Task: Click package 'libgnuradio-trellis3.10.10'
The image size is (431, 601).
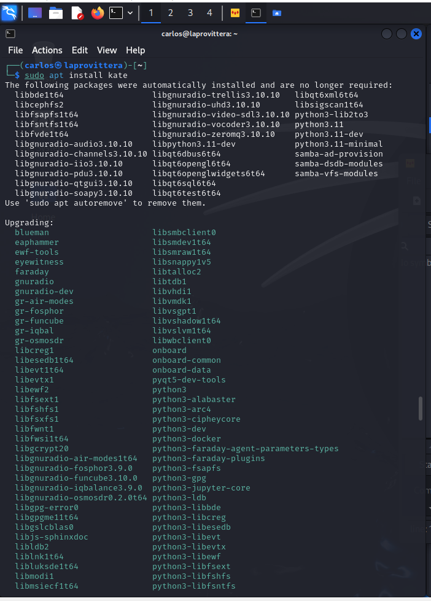Action: [x=216, y=95]
